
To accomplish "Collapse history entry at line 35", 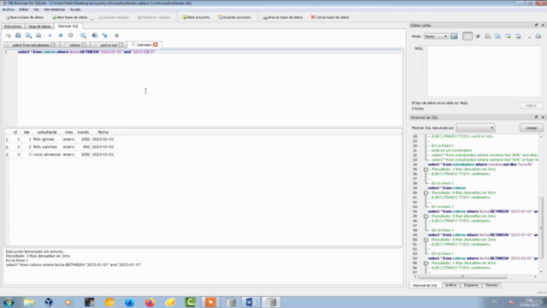I will (426, 169).
